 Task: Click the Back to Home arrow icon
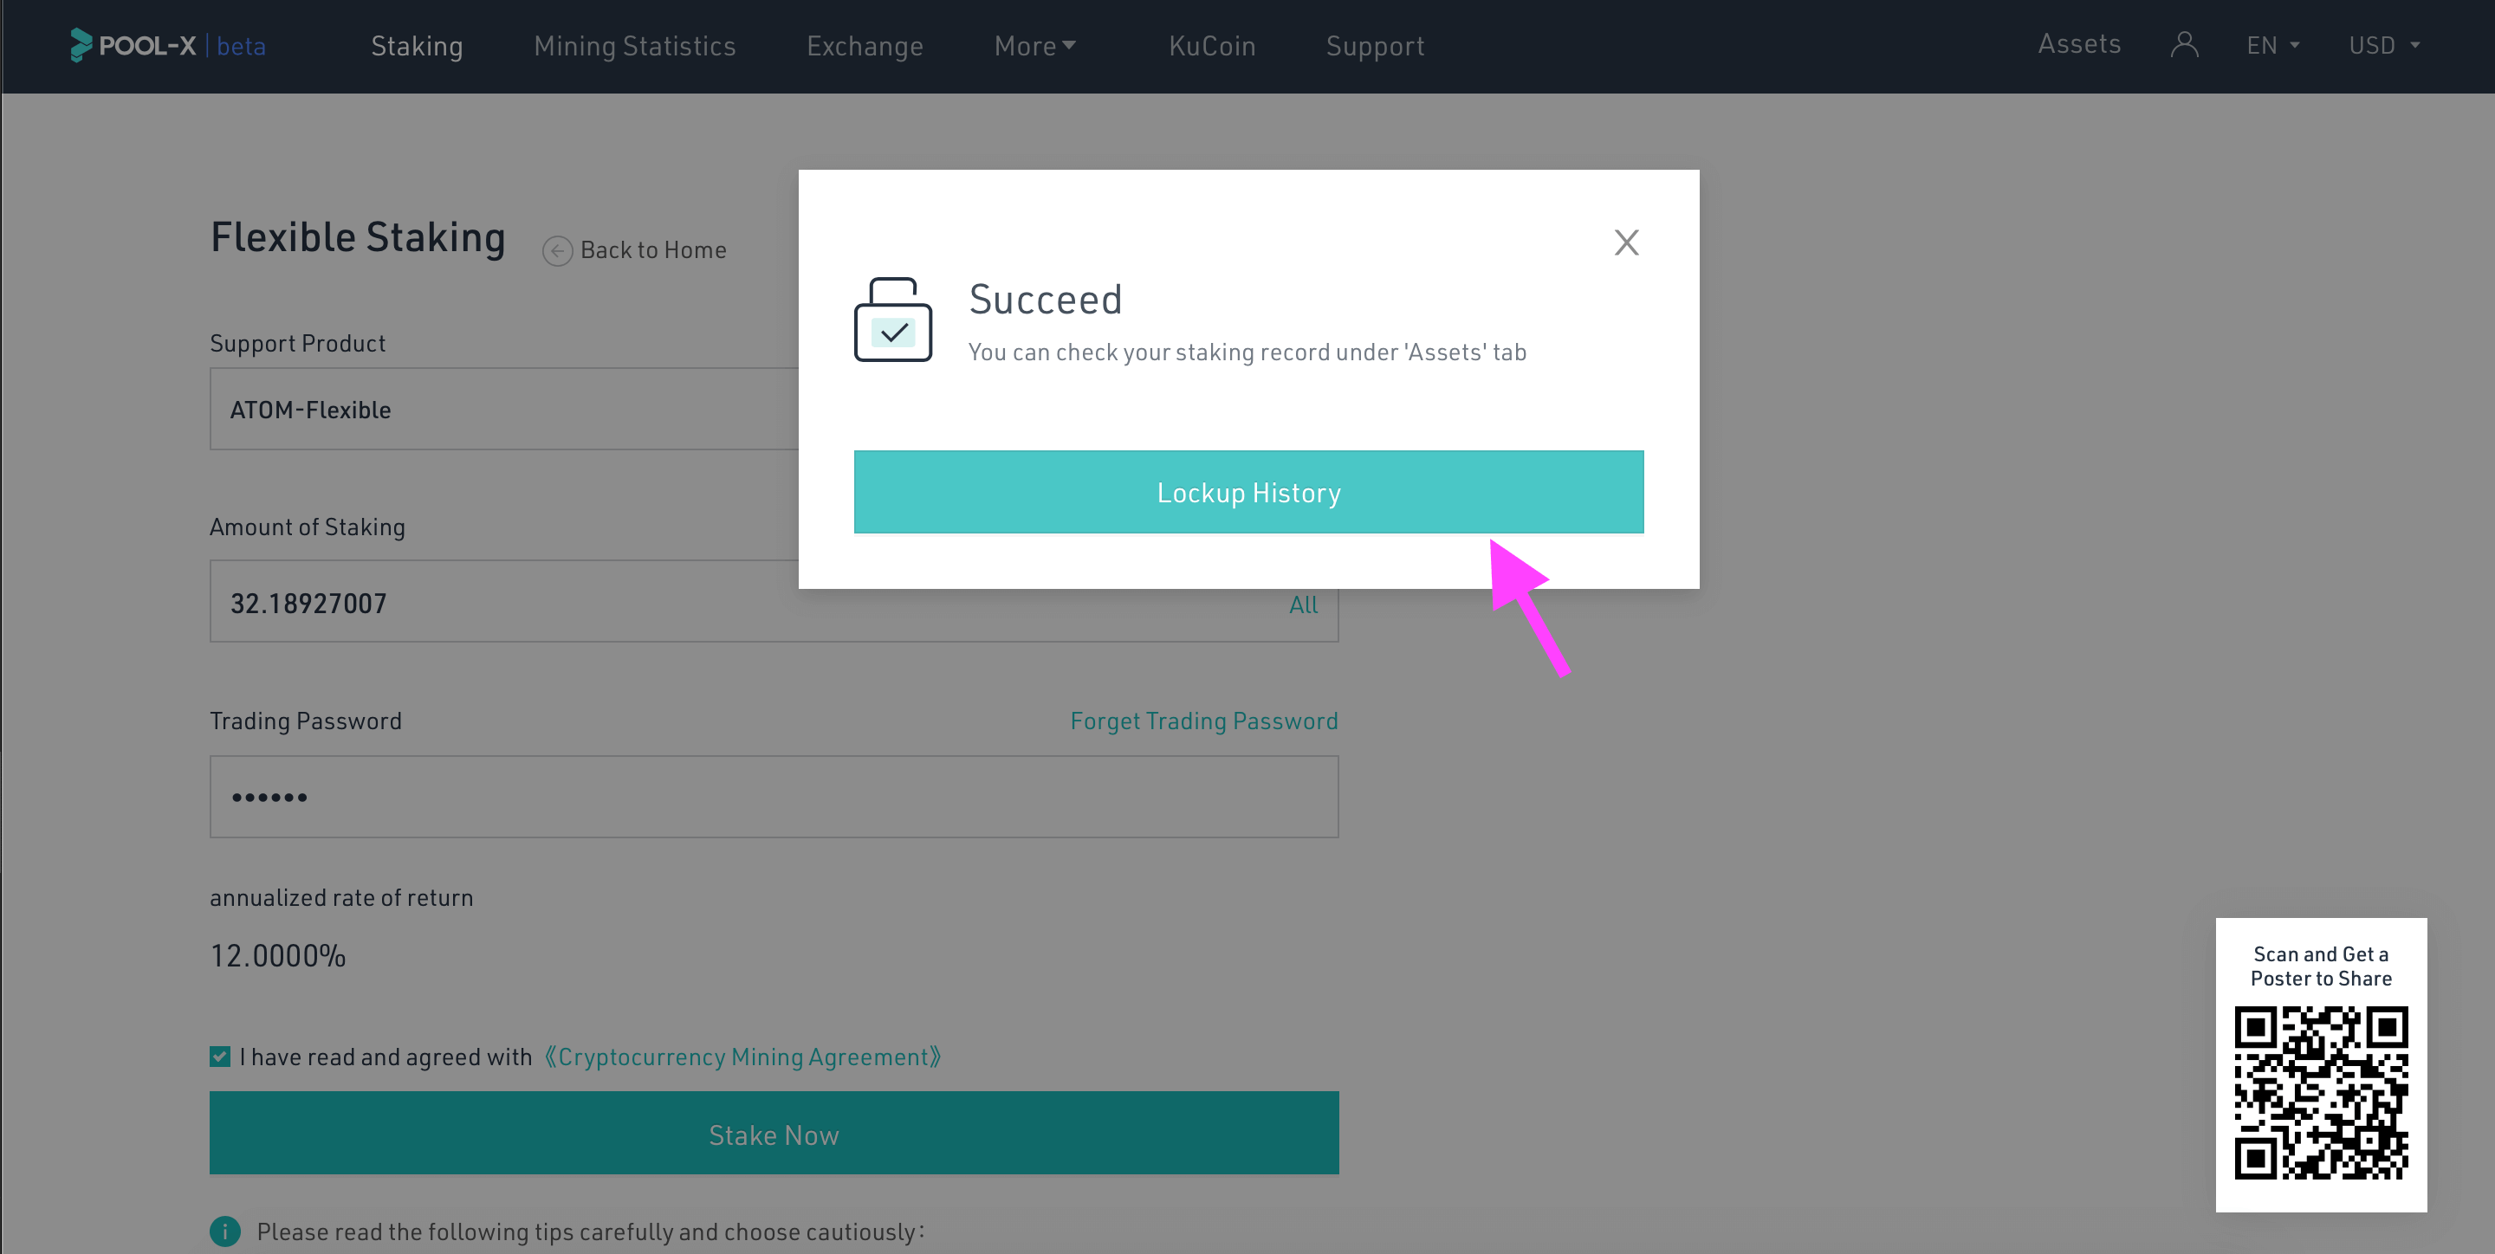[557, 251]
